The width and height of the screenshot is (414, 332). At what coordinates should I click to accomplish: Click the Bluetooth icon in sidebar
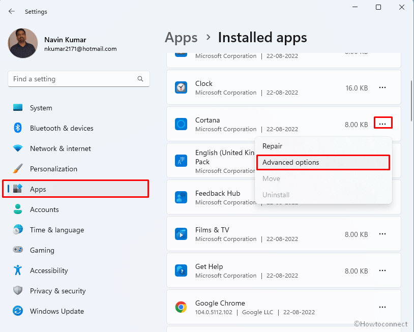point(18,128)
